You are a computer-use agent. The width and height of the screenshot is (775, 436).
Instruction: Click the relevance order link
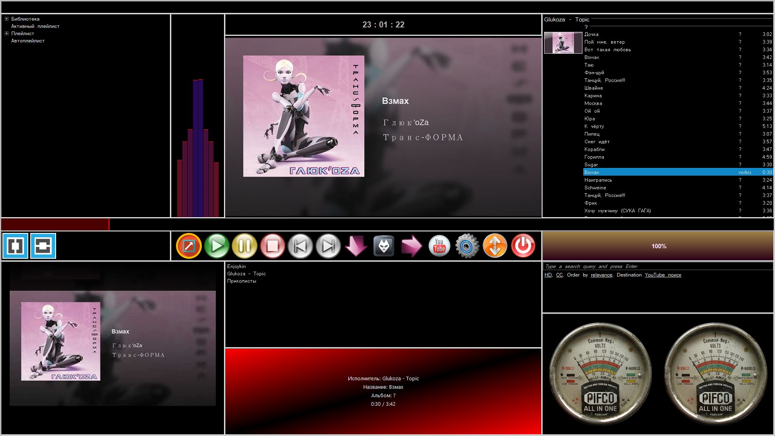[601, 275]
